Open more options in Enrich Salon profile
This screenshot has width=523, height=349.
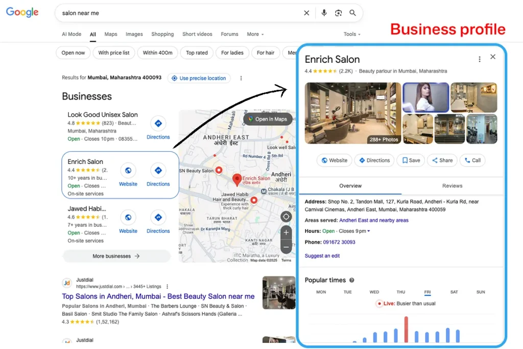pos(479,59)
